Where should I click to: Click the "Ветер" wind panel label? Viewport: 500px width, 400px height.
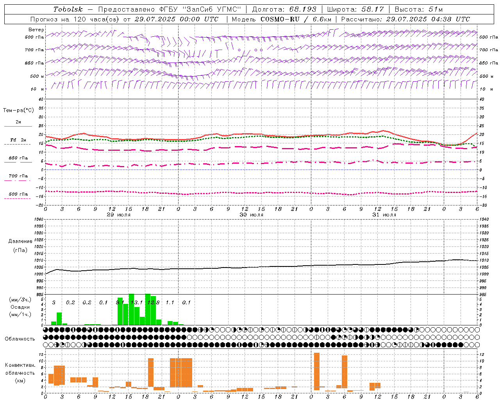pos(36,30)
